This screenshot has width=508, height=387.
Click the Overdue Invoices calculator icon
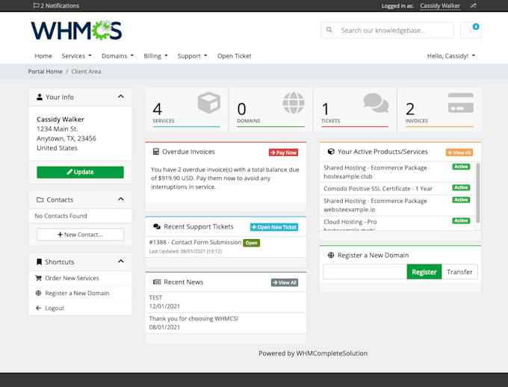(x=156, y=152)
